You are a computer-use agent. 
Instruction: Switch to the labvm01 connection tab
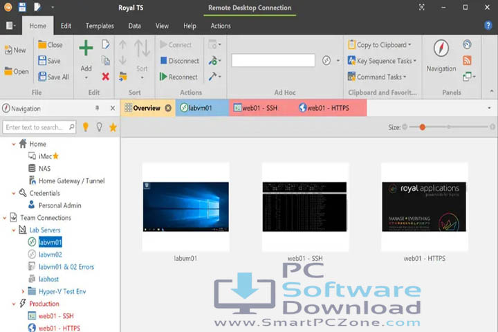(x=202, y=108)
